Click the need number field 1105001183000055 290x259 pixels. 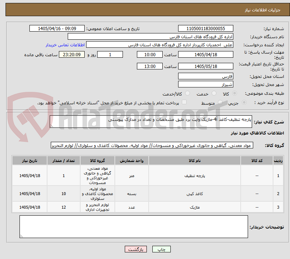point(205,28)
